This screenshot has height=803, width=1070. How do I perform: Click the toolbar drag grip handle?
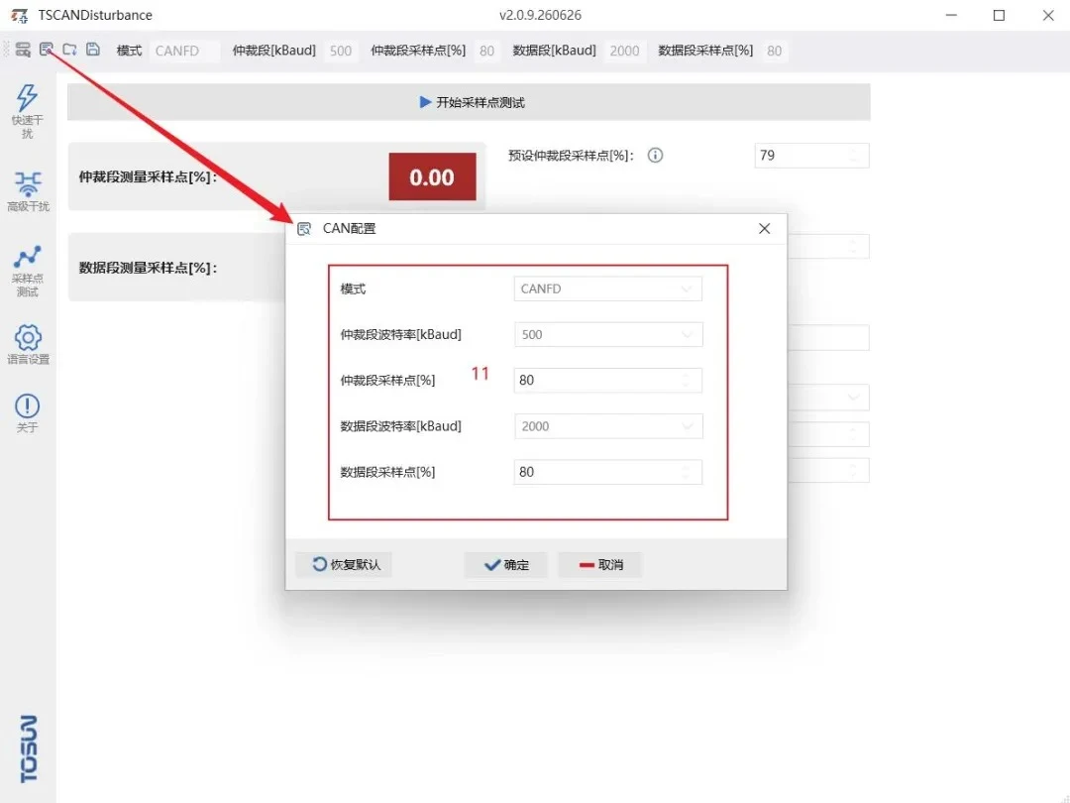tap(7, 50)
